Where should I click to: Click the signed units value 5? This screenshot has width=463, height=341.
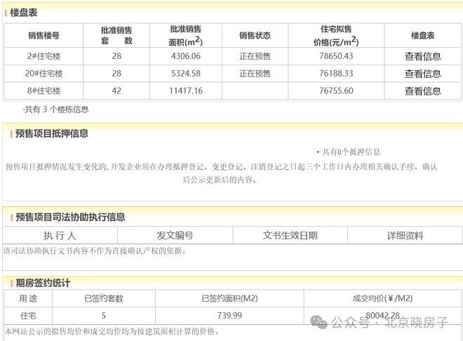[104, 316]
